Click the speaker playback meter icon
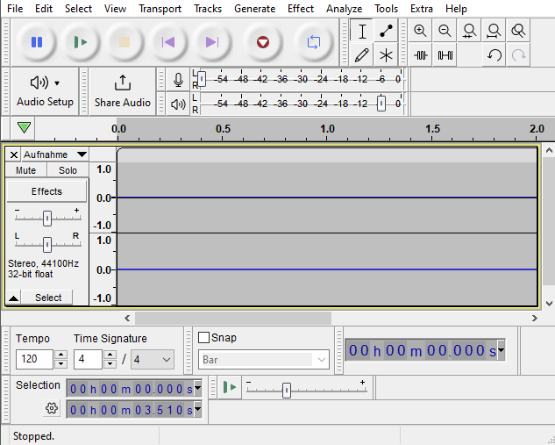The width and height of the screenshot is (555, 445). coord(178,104)
